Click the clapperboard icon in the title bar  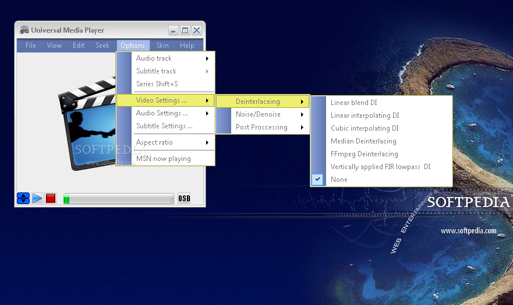coord(24,30)
